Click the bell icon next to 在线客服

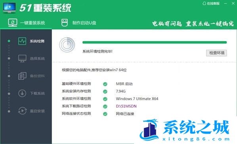[204, 3]
